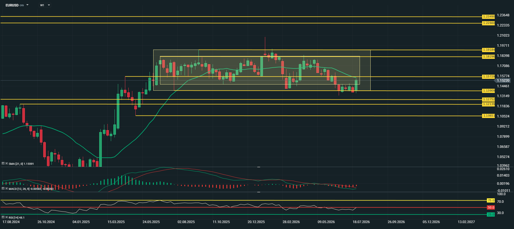
Task: Remove the SMA indicator with its X icon
Action: click(7, 163)
